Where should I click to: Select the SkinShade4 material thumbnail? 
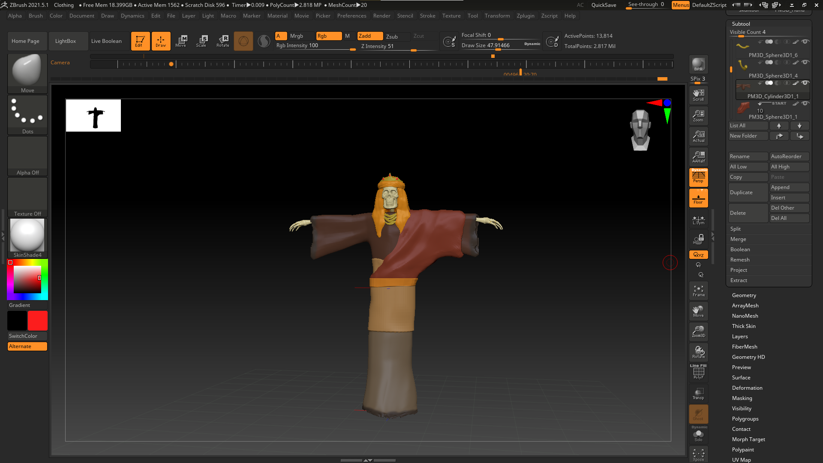(27, 235)
